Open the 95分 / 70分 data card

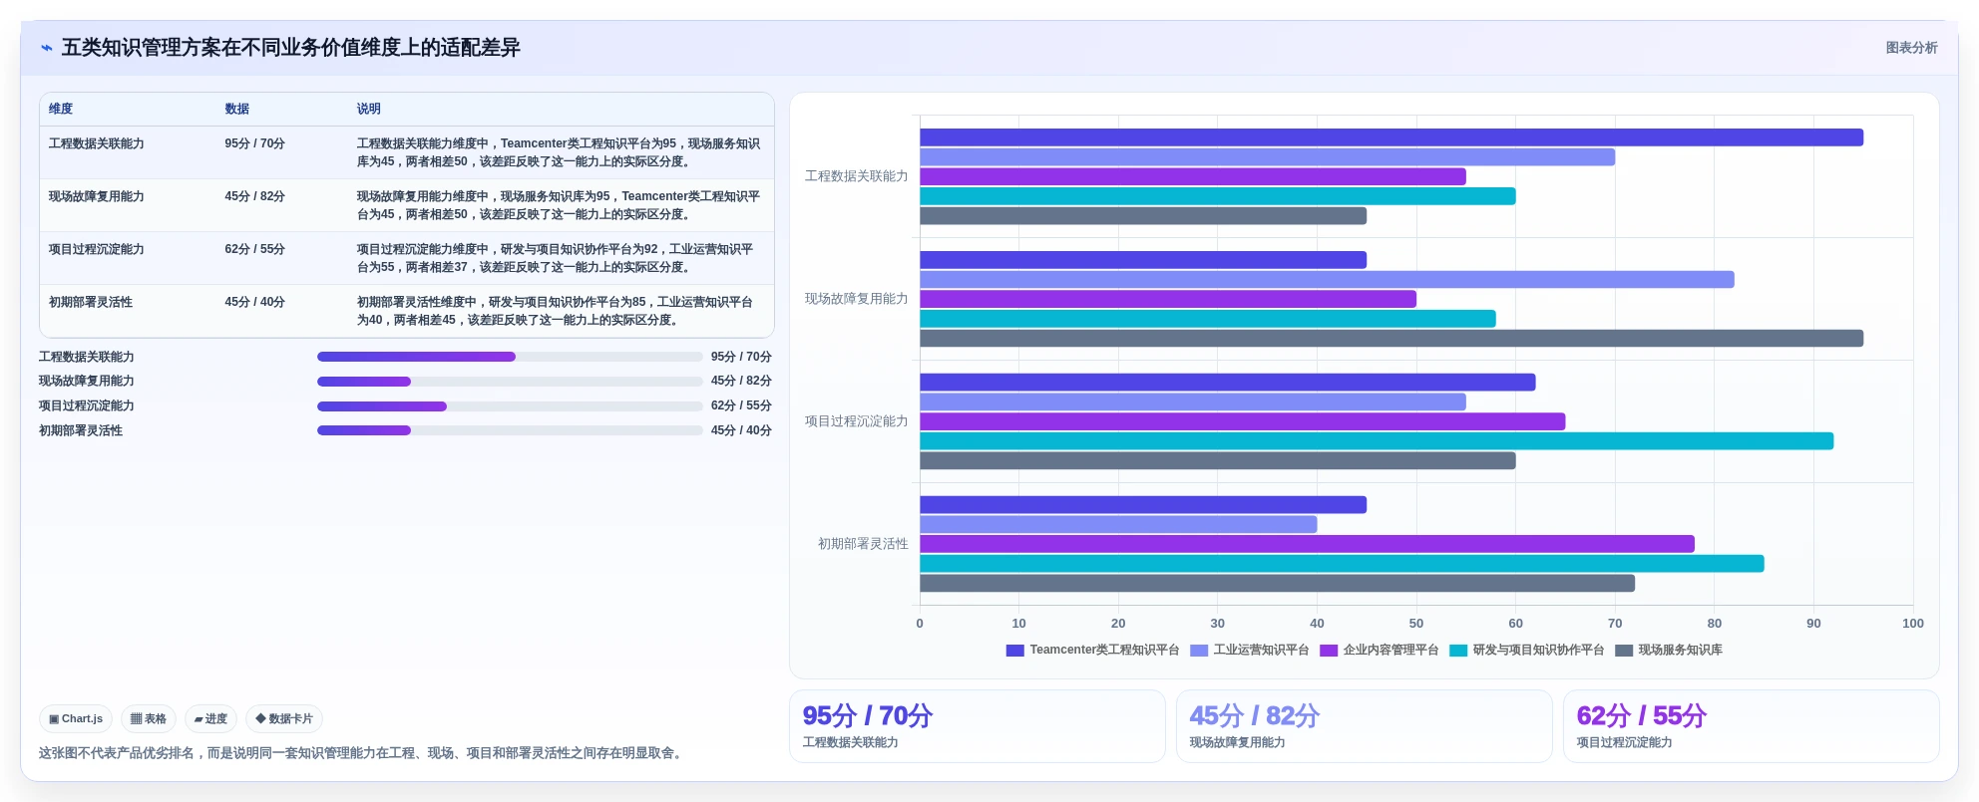tap(978, 726)
